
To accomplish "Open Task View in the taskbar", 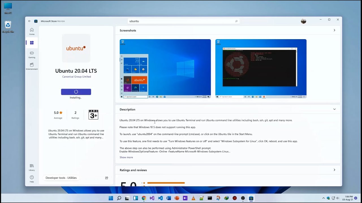I will (x=127, y=198).
